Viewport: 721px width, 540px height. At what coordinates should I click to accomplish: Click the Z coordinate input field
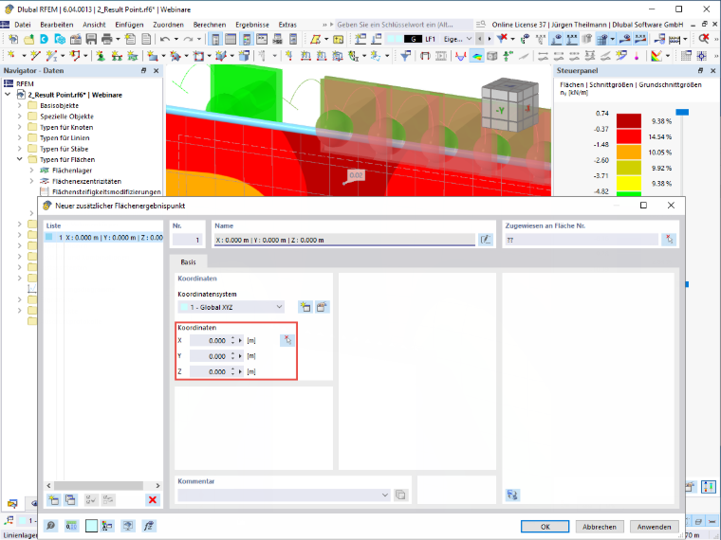pyautogui.click(x=210, y=371)
